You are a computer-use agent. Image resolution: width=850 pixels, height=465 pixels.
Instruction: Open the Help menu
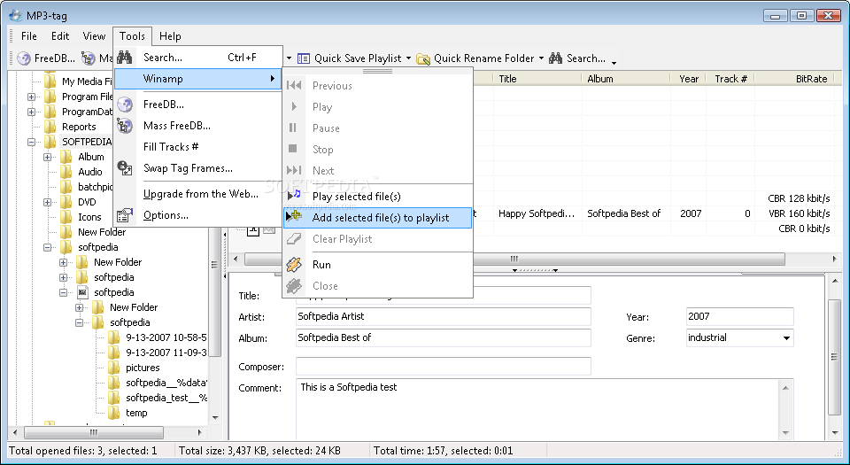click(170, 36)
